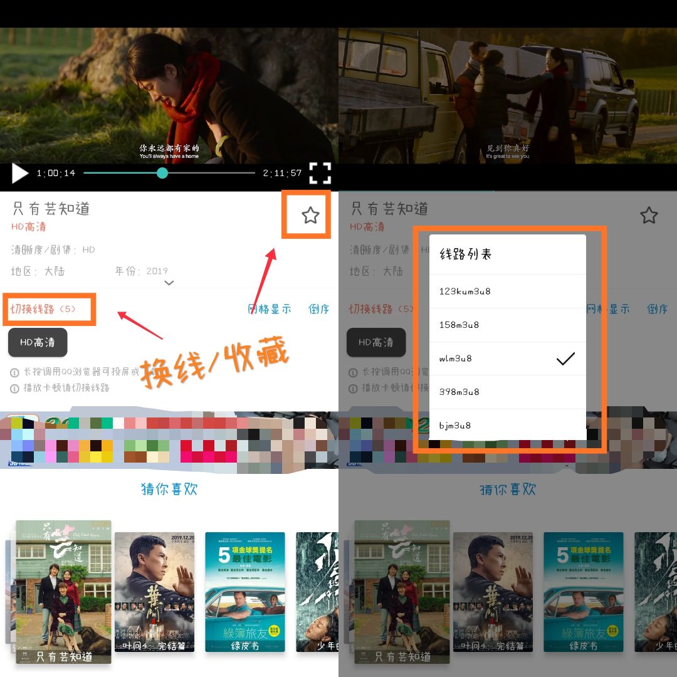Click the 猜你喜欢 heading on left screen
This screenshot has width=677, height=677.
click(169, 489)
